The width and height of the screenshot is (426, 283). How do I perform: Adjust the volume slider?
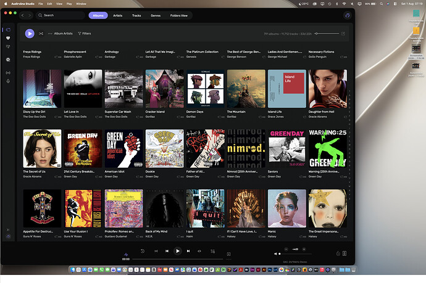[295, 254]
